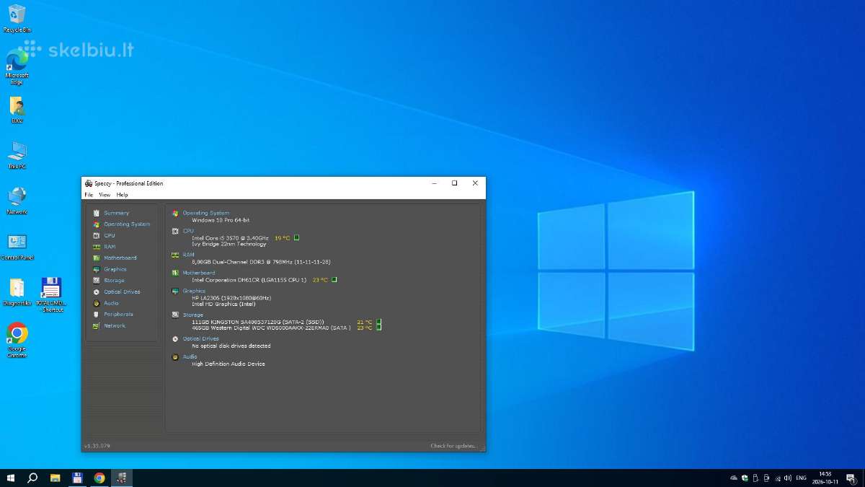This screenshot has width=865, height=487.
Task: Show the Graphics section from the sidebar
Action: pos(115,269)
